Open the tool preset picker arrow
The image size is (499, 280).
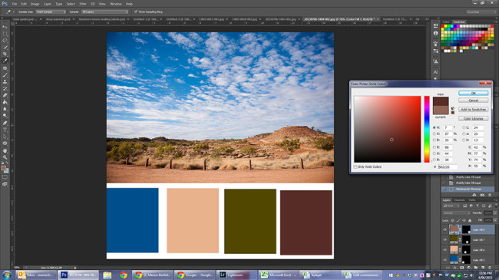pos(14,12)
